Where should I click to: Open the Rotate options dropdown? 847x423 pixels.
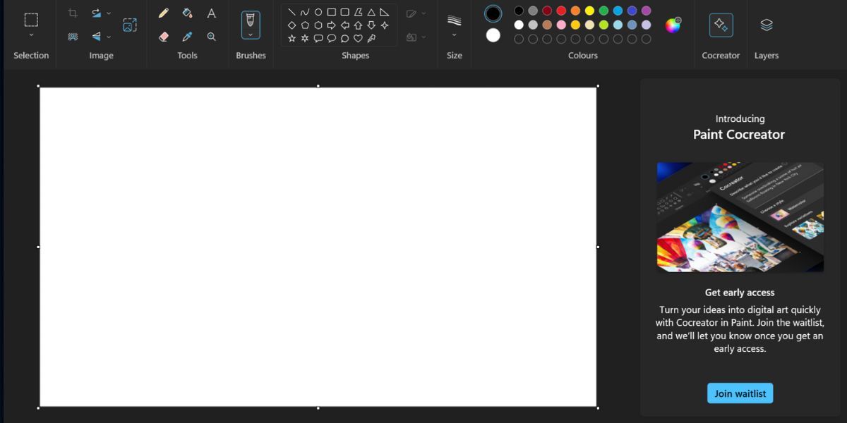(109, 13)
